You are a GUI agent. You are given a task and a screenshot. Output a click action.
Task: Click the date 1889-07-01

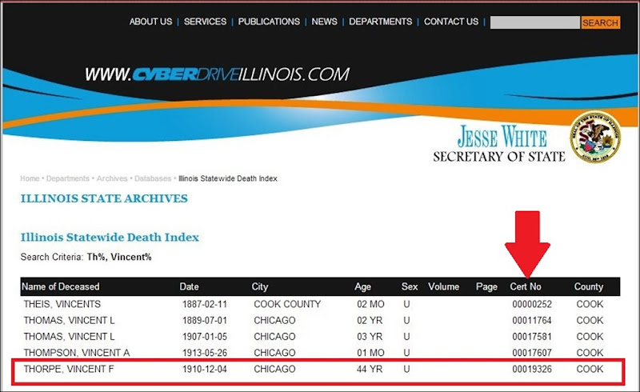coord(205,321)
